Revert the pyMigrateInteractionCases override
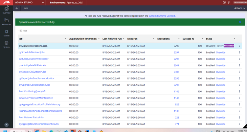The width and height of the screenshot is (247, 132). 220,46
